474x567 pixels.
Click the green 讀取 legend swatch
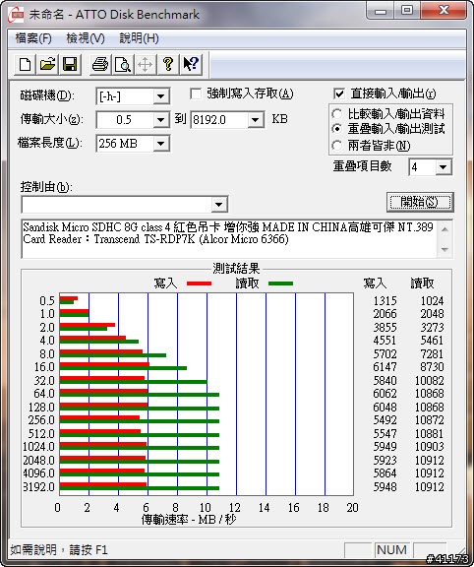coord(280,283)
